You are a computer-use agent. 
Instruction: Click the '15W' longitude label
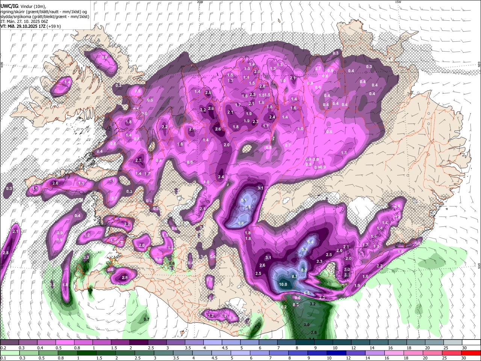click(398, 2)
